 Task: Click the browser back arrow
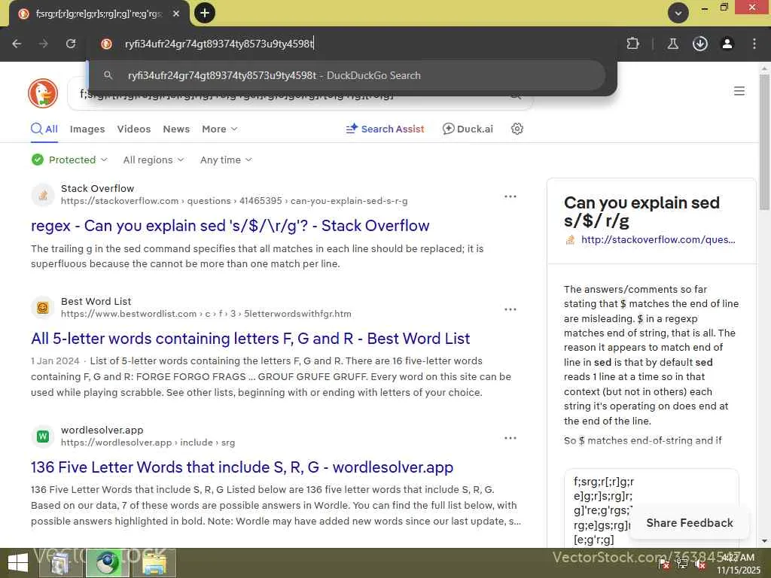(x=17, y=44)
